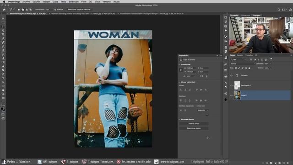Screen dimensions: 293x165
Task: Select the Polygonal Lasso tool
Action: [x=3, y=27]
